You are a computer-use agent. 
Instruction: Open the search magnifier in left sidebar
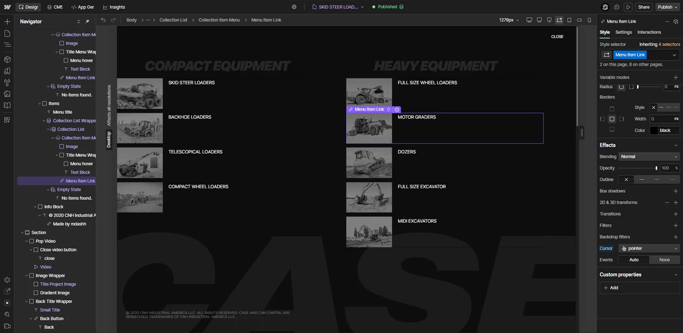tap(7, 314)
